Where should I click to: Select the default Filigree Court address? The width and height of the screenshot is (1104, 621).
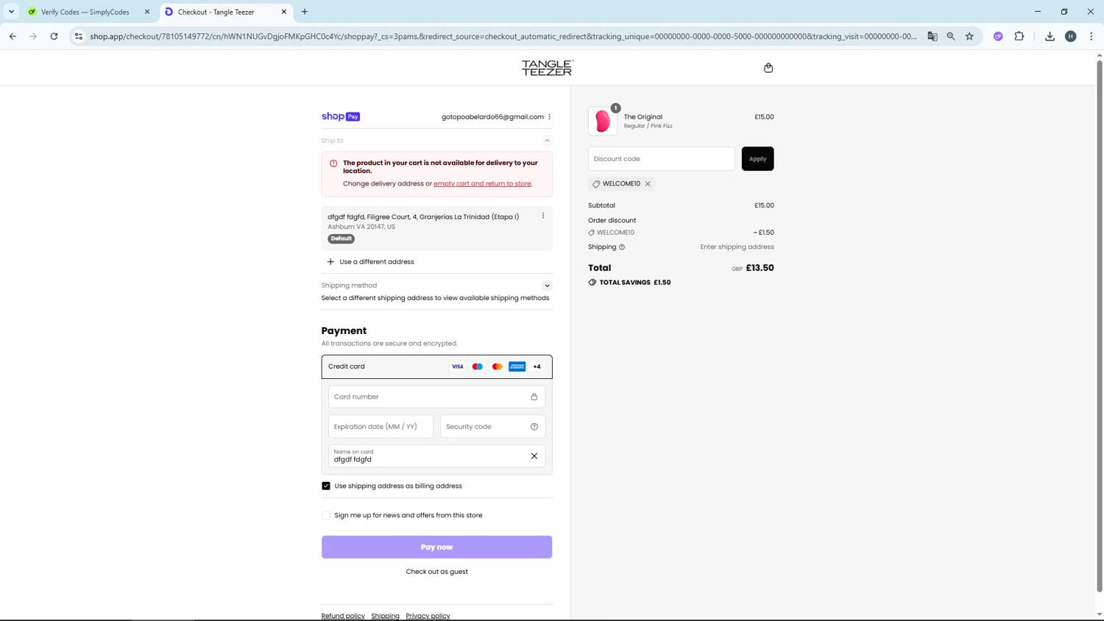click(x=436, y=228)
